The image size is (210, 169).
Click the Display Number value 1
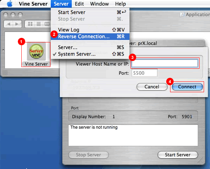(114, 116)
